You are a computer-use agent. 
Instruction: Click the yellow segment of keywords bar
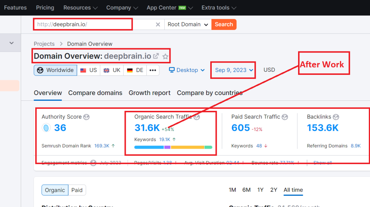click(188, 147)
